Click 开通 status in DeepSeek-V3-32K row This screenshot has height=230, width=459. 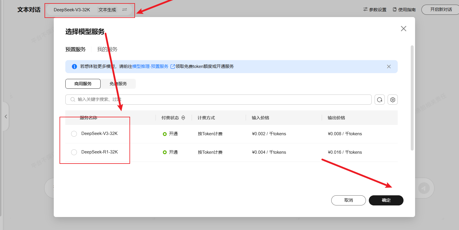pyautogui.click(x=170, y=134)
